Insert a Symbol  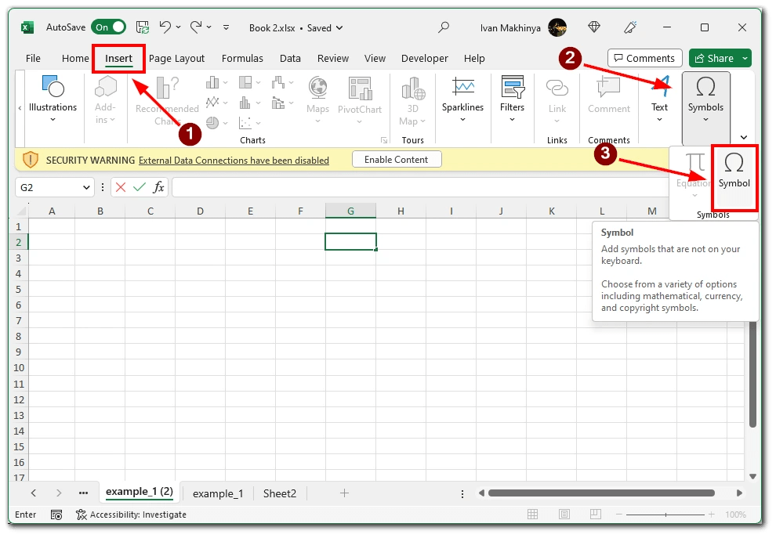734,176
